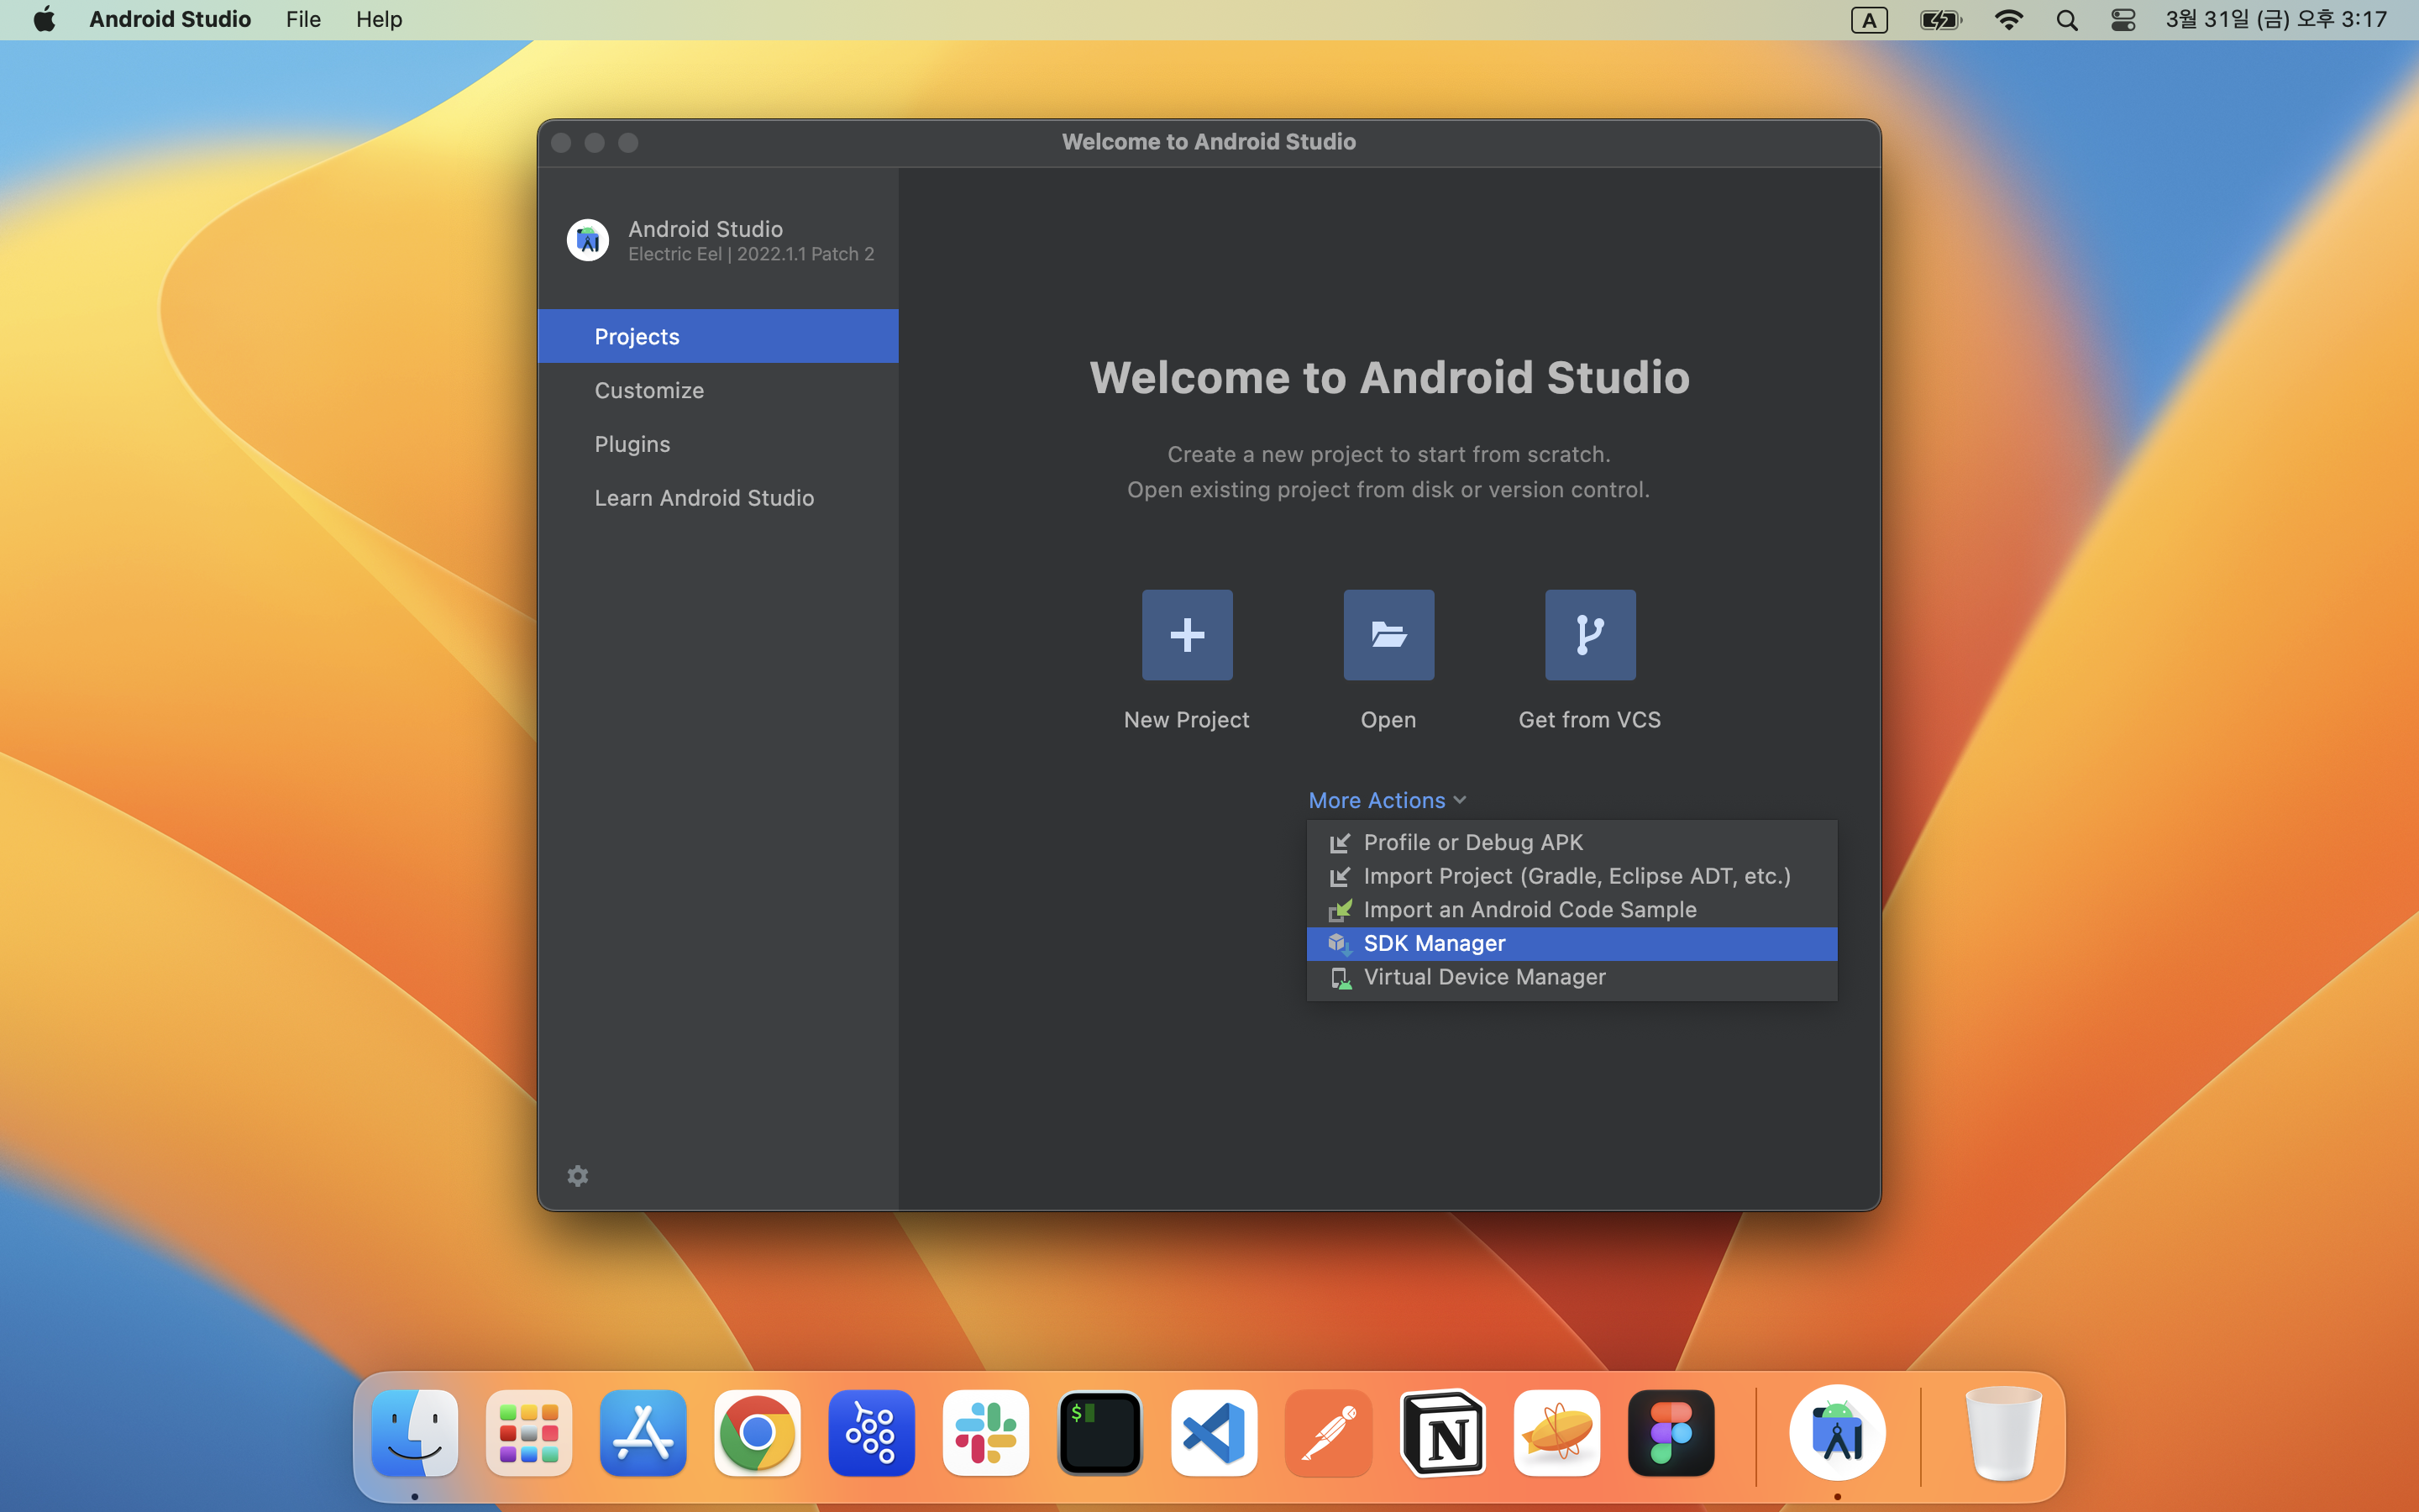The image size is (2419, 1512).
Task: Open Figma from the Dock
Action: tap(1671, 1433)
